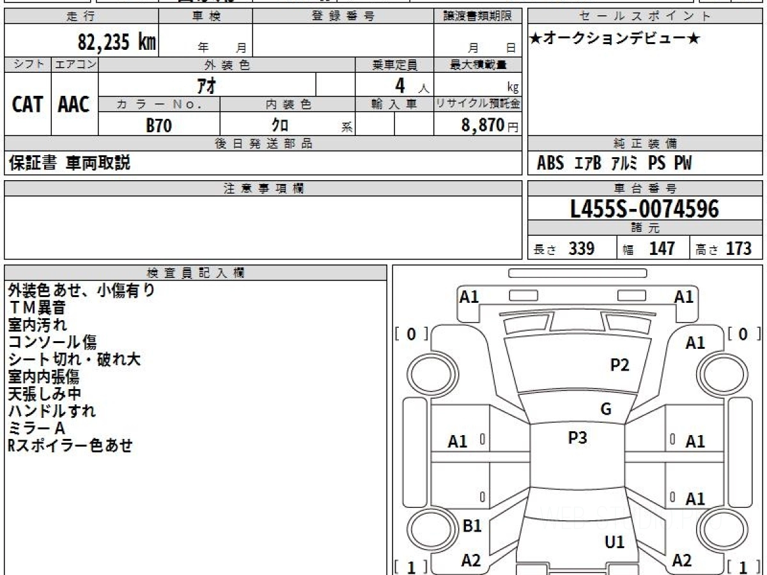This screenshot has width=767, height=575.
Task: Select the エアコン header cell
Action: (75, 65)
